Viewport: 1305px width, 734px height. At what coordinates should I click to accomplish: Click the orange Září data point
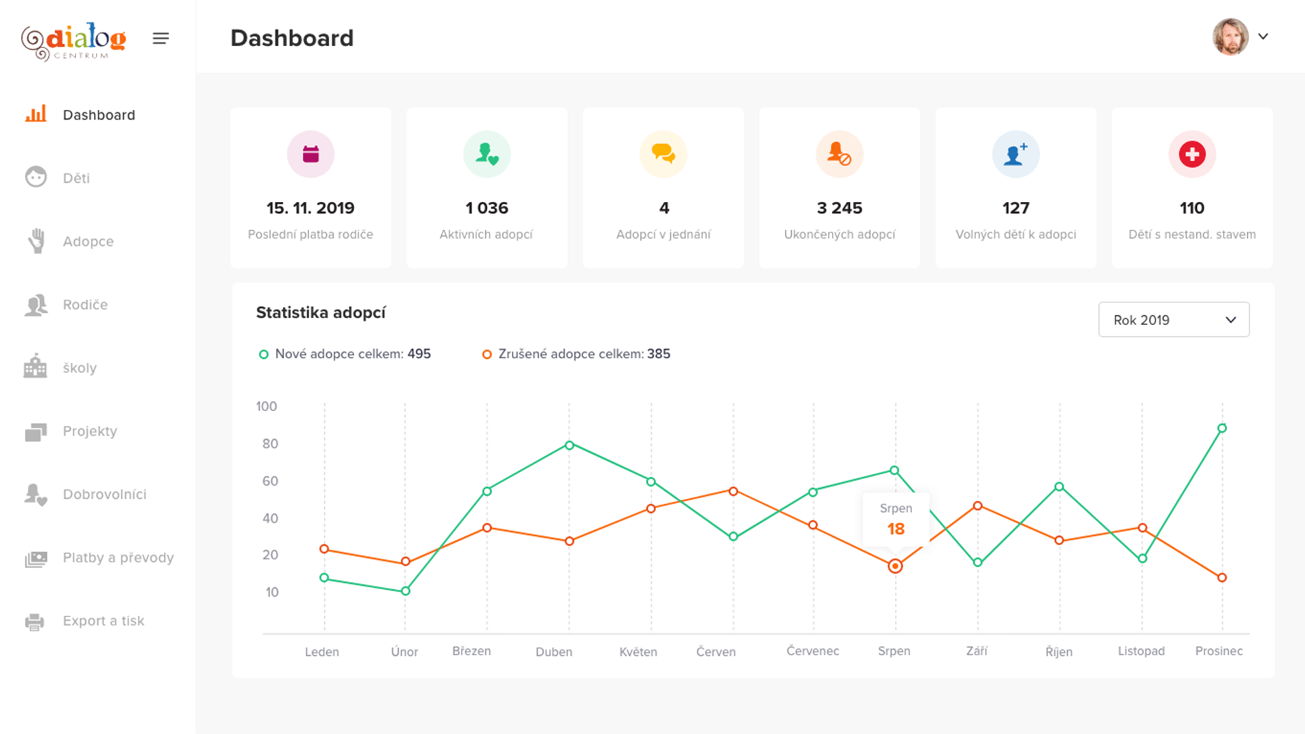pos(977,506)
